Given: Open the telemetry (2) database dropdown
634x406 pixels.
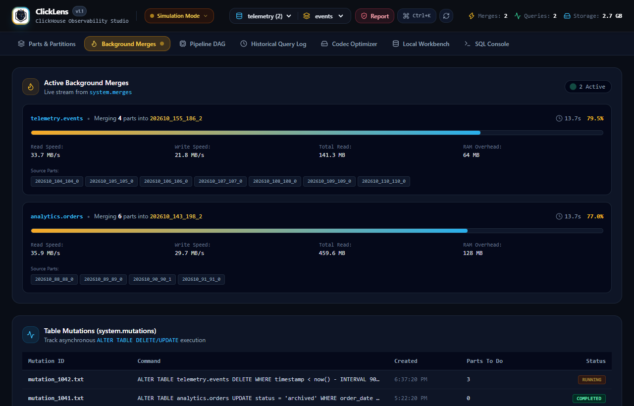Looking at the screenshot, I should tap(264, 16).
